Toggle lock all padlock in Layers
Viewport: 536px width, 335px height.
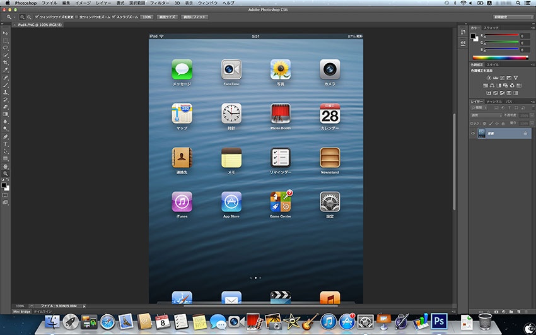pos(503,124)
